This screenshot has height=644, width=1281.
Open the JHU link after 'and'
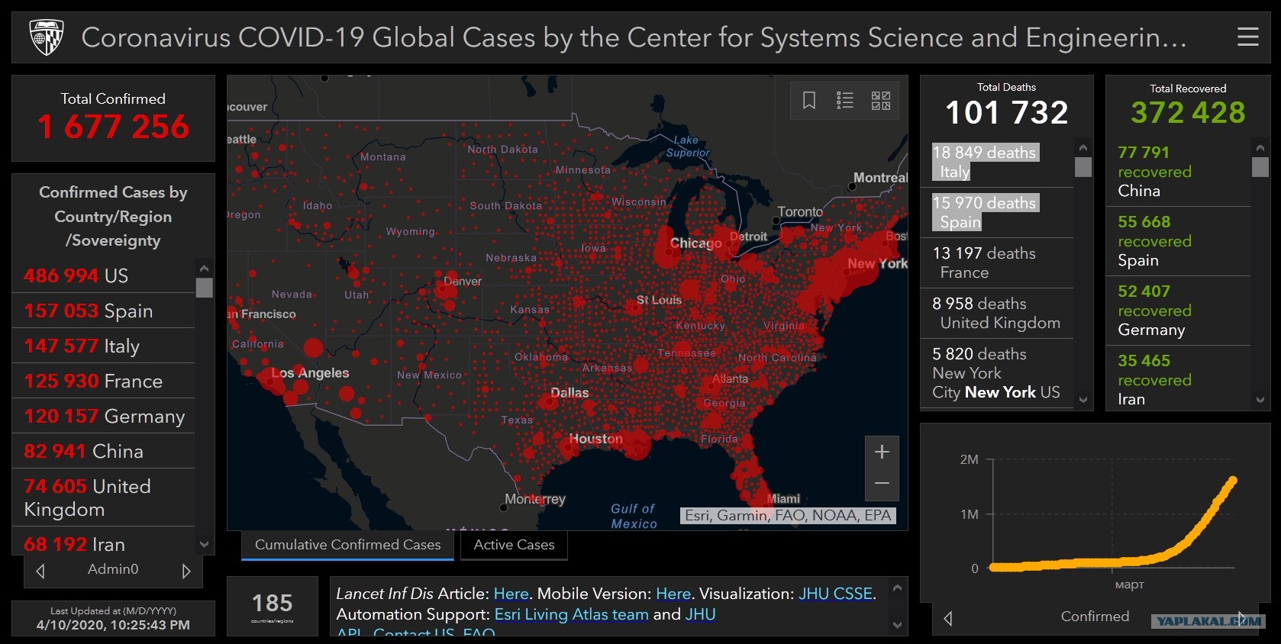coord(700,614)
